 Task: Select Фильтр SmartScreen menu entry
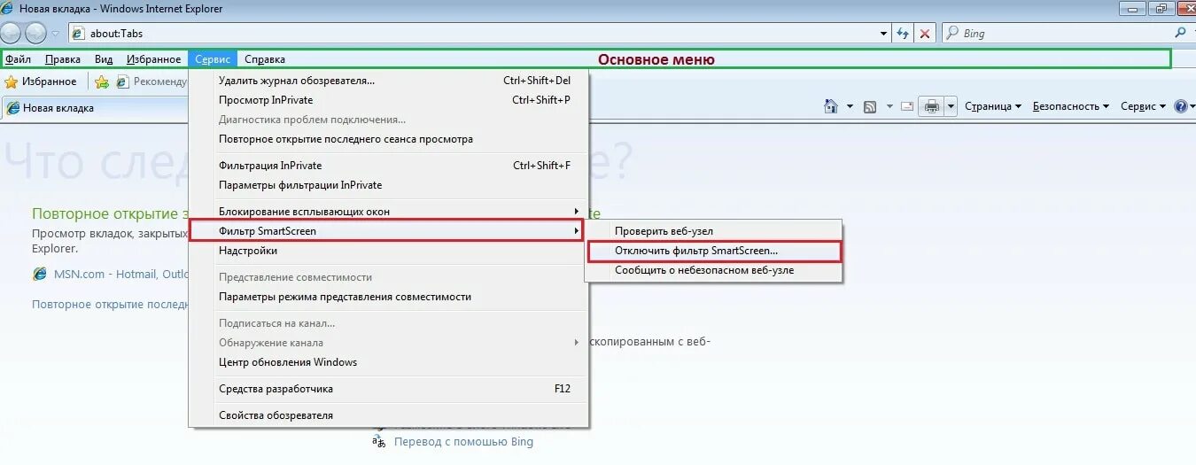pyautogui.click(x=388, y=231)
